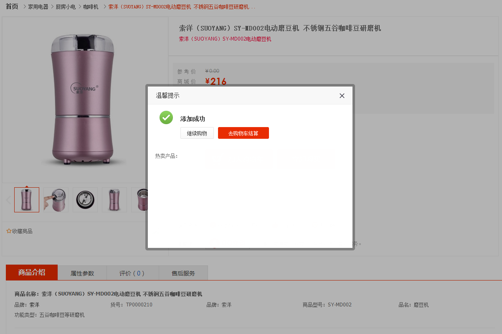Click the red product name in the breadcrumb
Image resolution: width=502 pixels, height=334 pixels.
(x=182, y=7)
